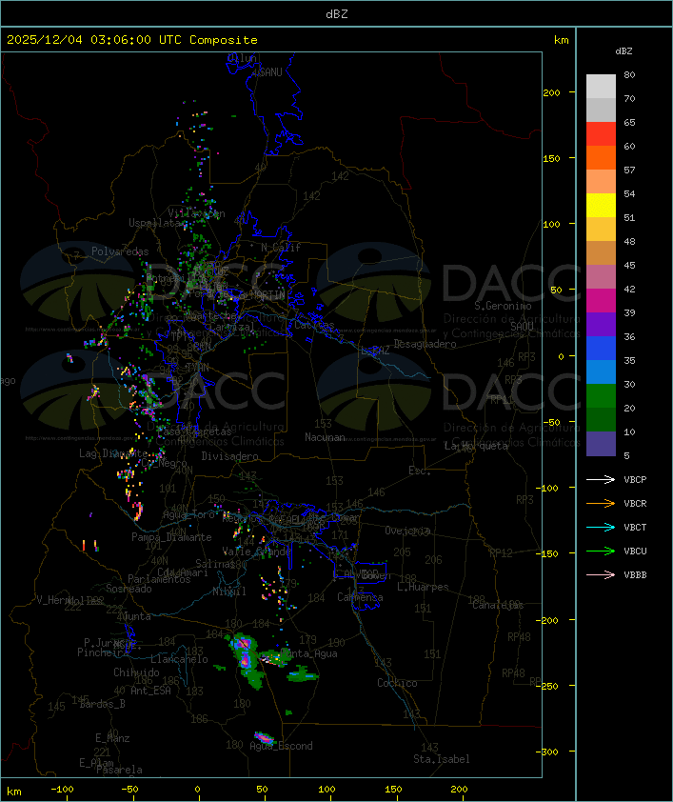Click the E_Manz place label
The width and height of the screenshot is (673, 802).
(x=112, y=738)
